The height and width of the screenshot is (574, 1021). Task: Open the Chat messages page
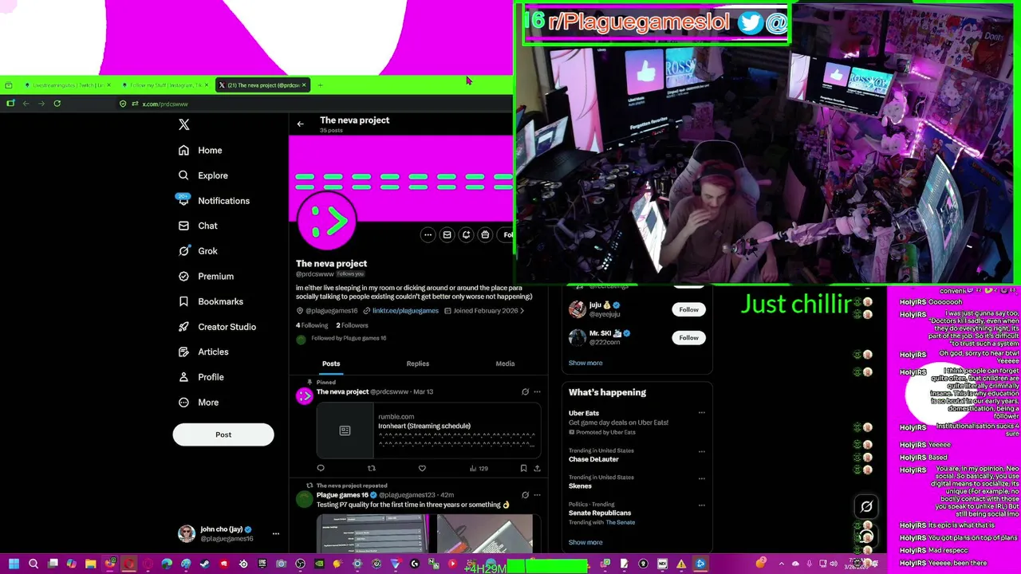[198, 226]
